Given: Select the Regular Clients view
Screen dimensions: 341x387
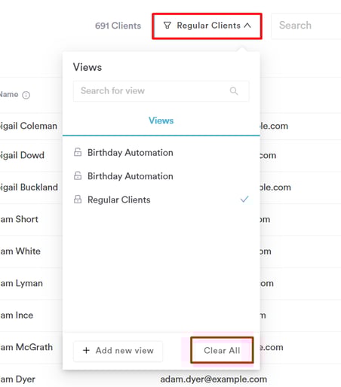Looking at the screenshot, I should coord(161,200).
